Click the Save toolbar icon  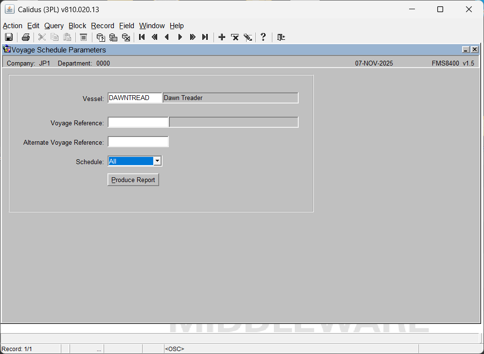(x=9, y=37)
